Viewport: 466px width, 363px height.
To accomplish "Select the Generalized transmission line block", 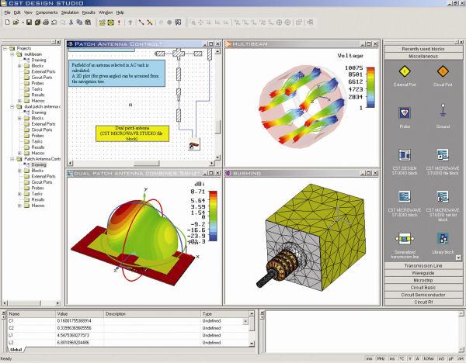I will click(x=403, y=238).
